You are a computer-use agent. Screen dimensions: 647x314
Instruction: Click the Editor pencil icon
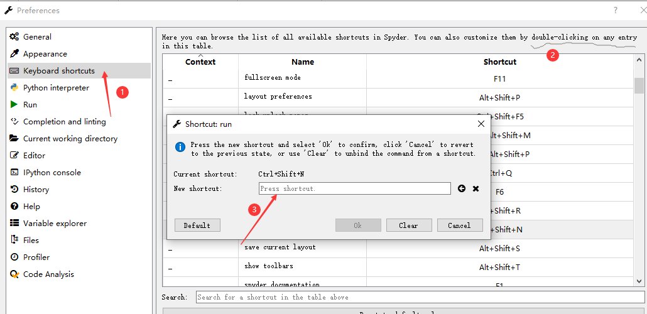14,156
